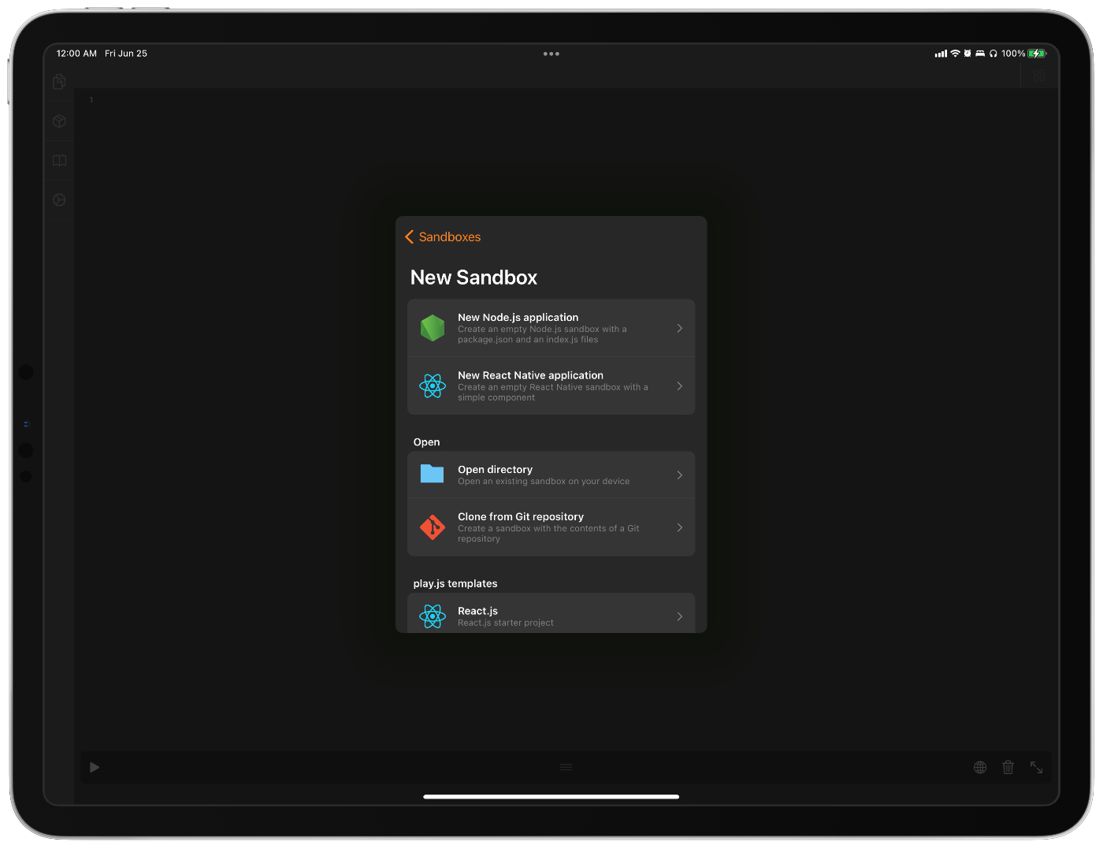The height and width of the screenshot is (849, 1103).
Task: Click the 'Open' section header text
Action: tap(426, 442)
